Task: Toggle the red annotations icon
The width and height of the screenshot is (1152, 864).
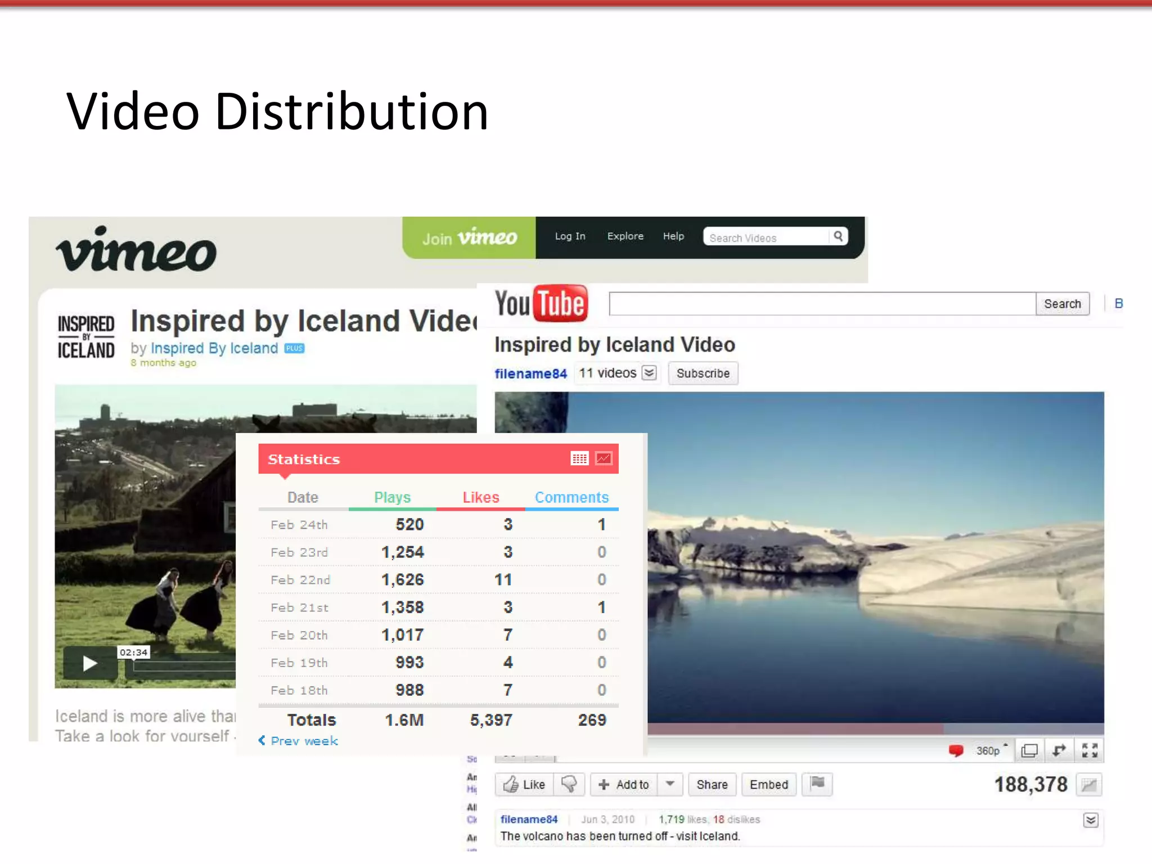Action: [956, 750]
